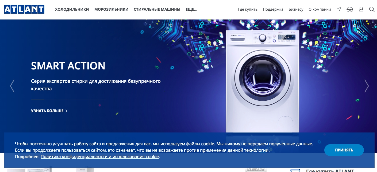Open the search magnifier icon

coord(372,9)
